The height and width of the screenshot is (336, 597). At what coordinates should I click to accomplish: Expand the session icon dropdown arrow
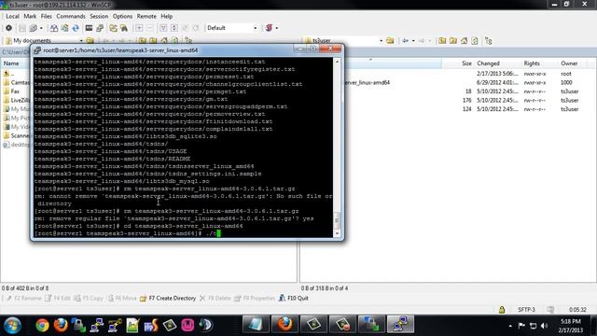point(277,28)
